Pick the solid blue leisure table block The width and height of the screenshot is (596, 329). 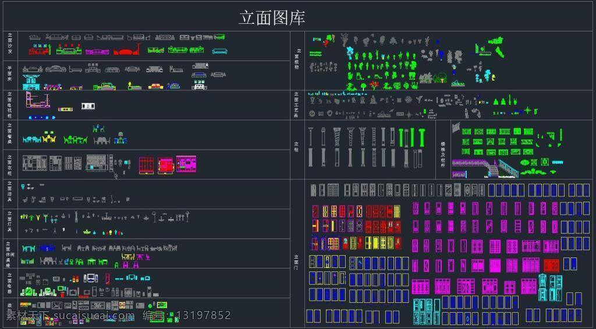pyautogui.click(x=47, y=248)
